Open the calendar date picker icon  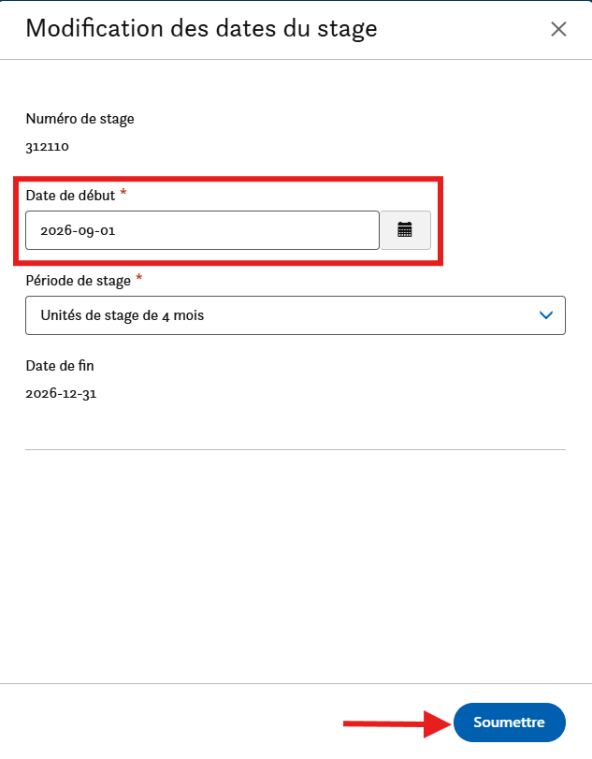click(x=405, y=230)
